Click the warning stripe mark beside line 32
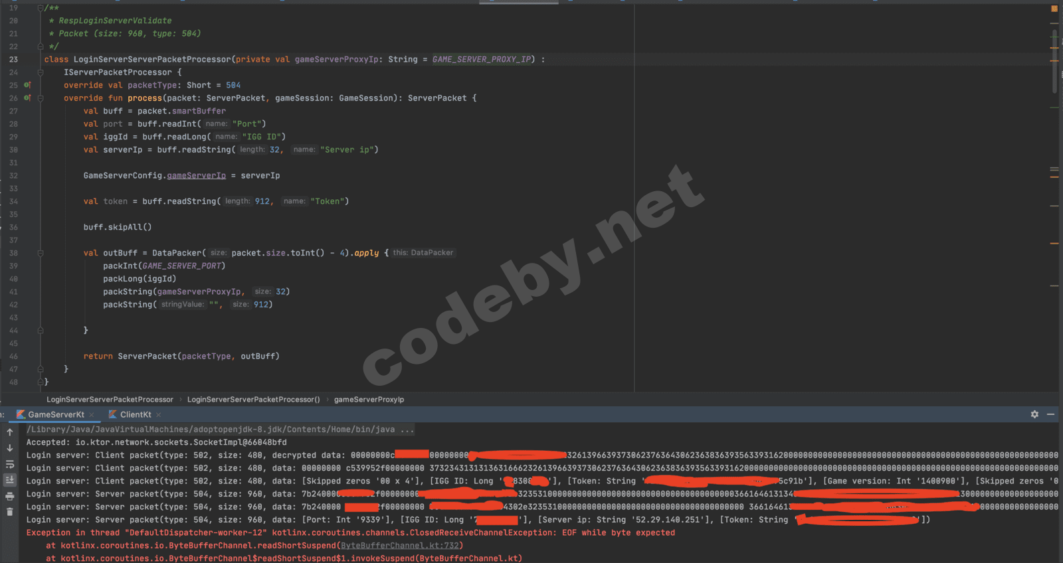The image size is (1063, 563). [1054, 176]
